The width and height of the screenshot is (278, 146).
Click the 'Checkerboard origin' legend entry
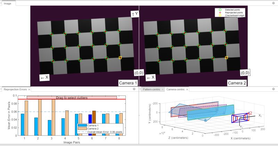point(234,16)
